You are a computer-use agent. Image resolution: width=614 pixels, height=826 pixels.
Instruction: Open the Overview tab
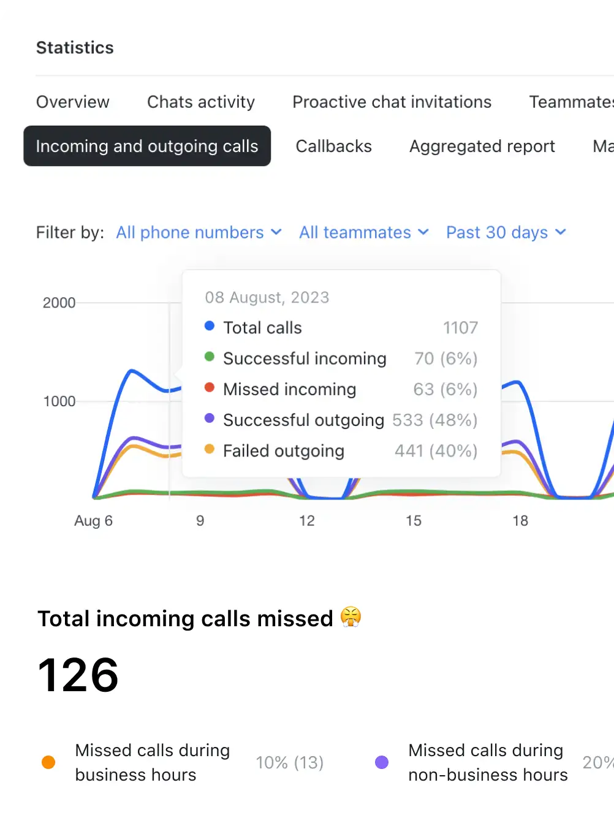(72, 102)
